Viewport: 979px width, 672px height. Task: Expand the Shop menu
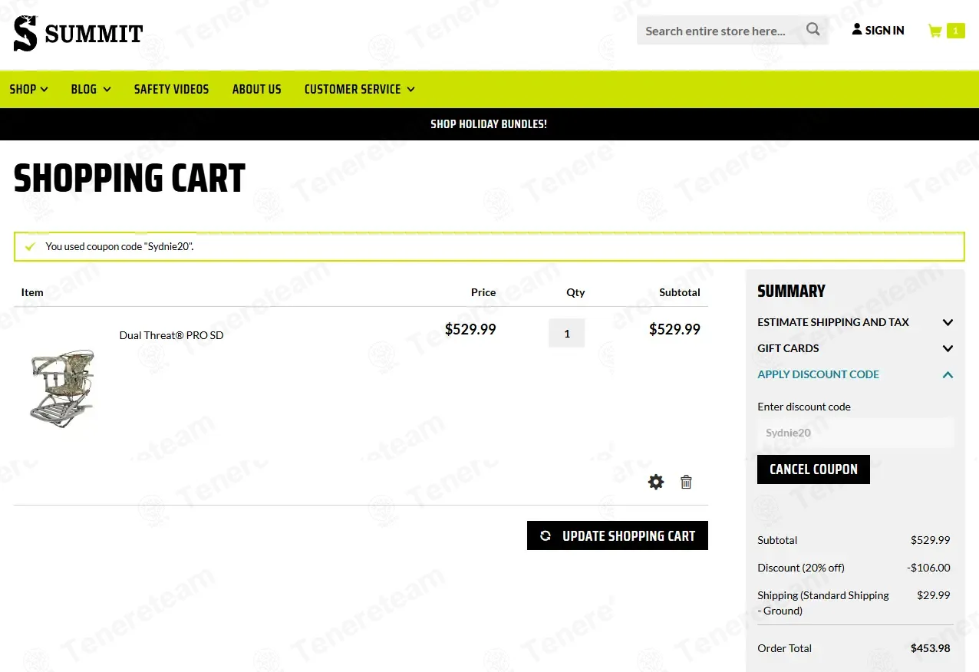[28, 89]
